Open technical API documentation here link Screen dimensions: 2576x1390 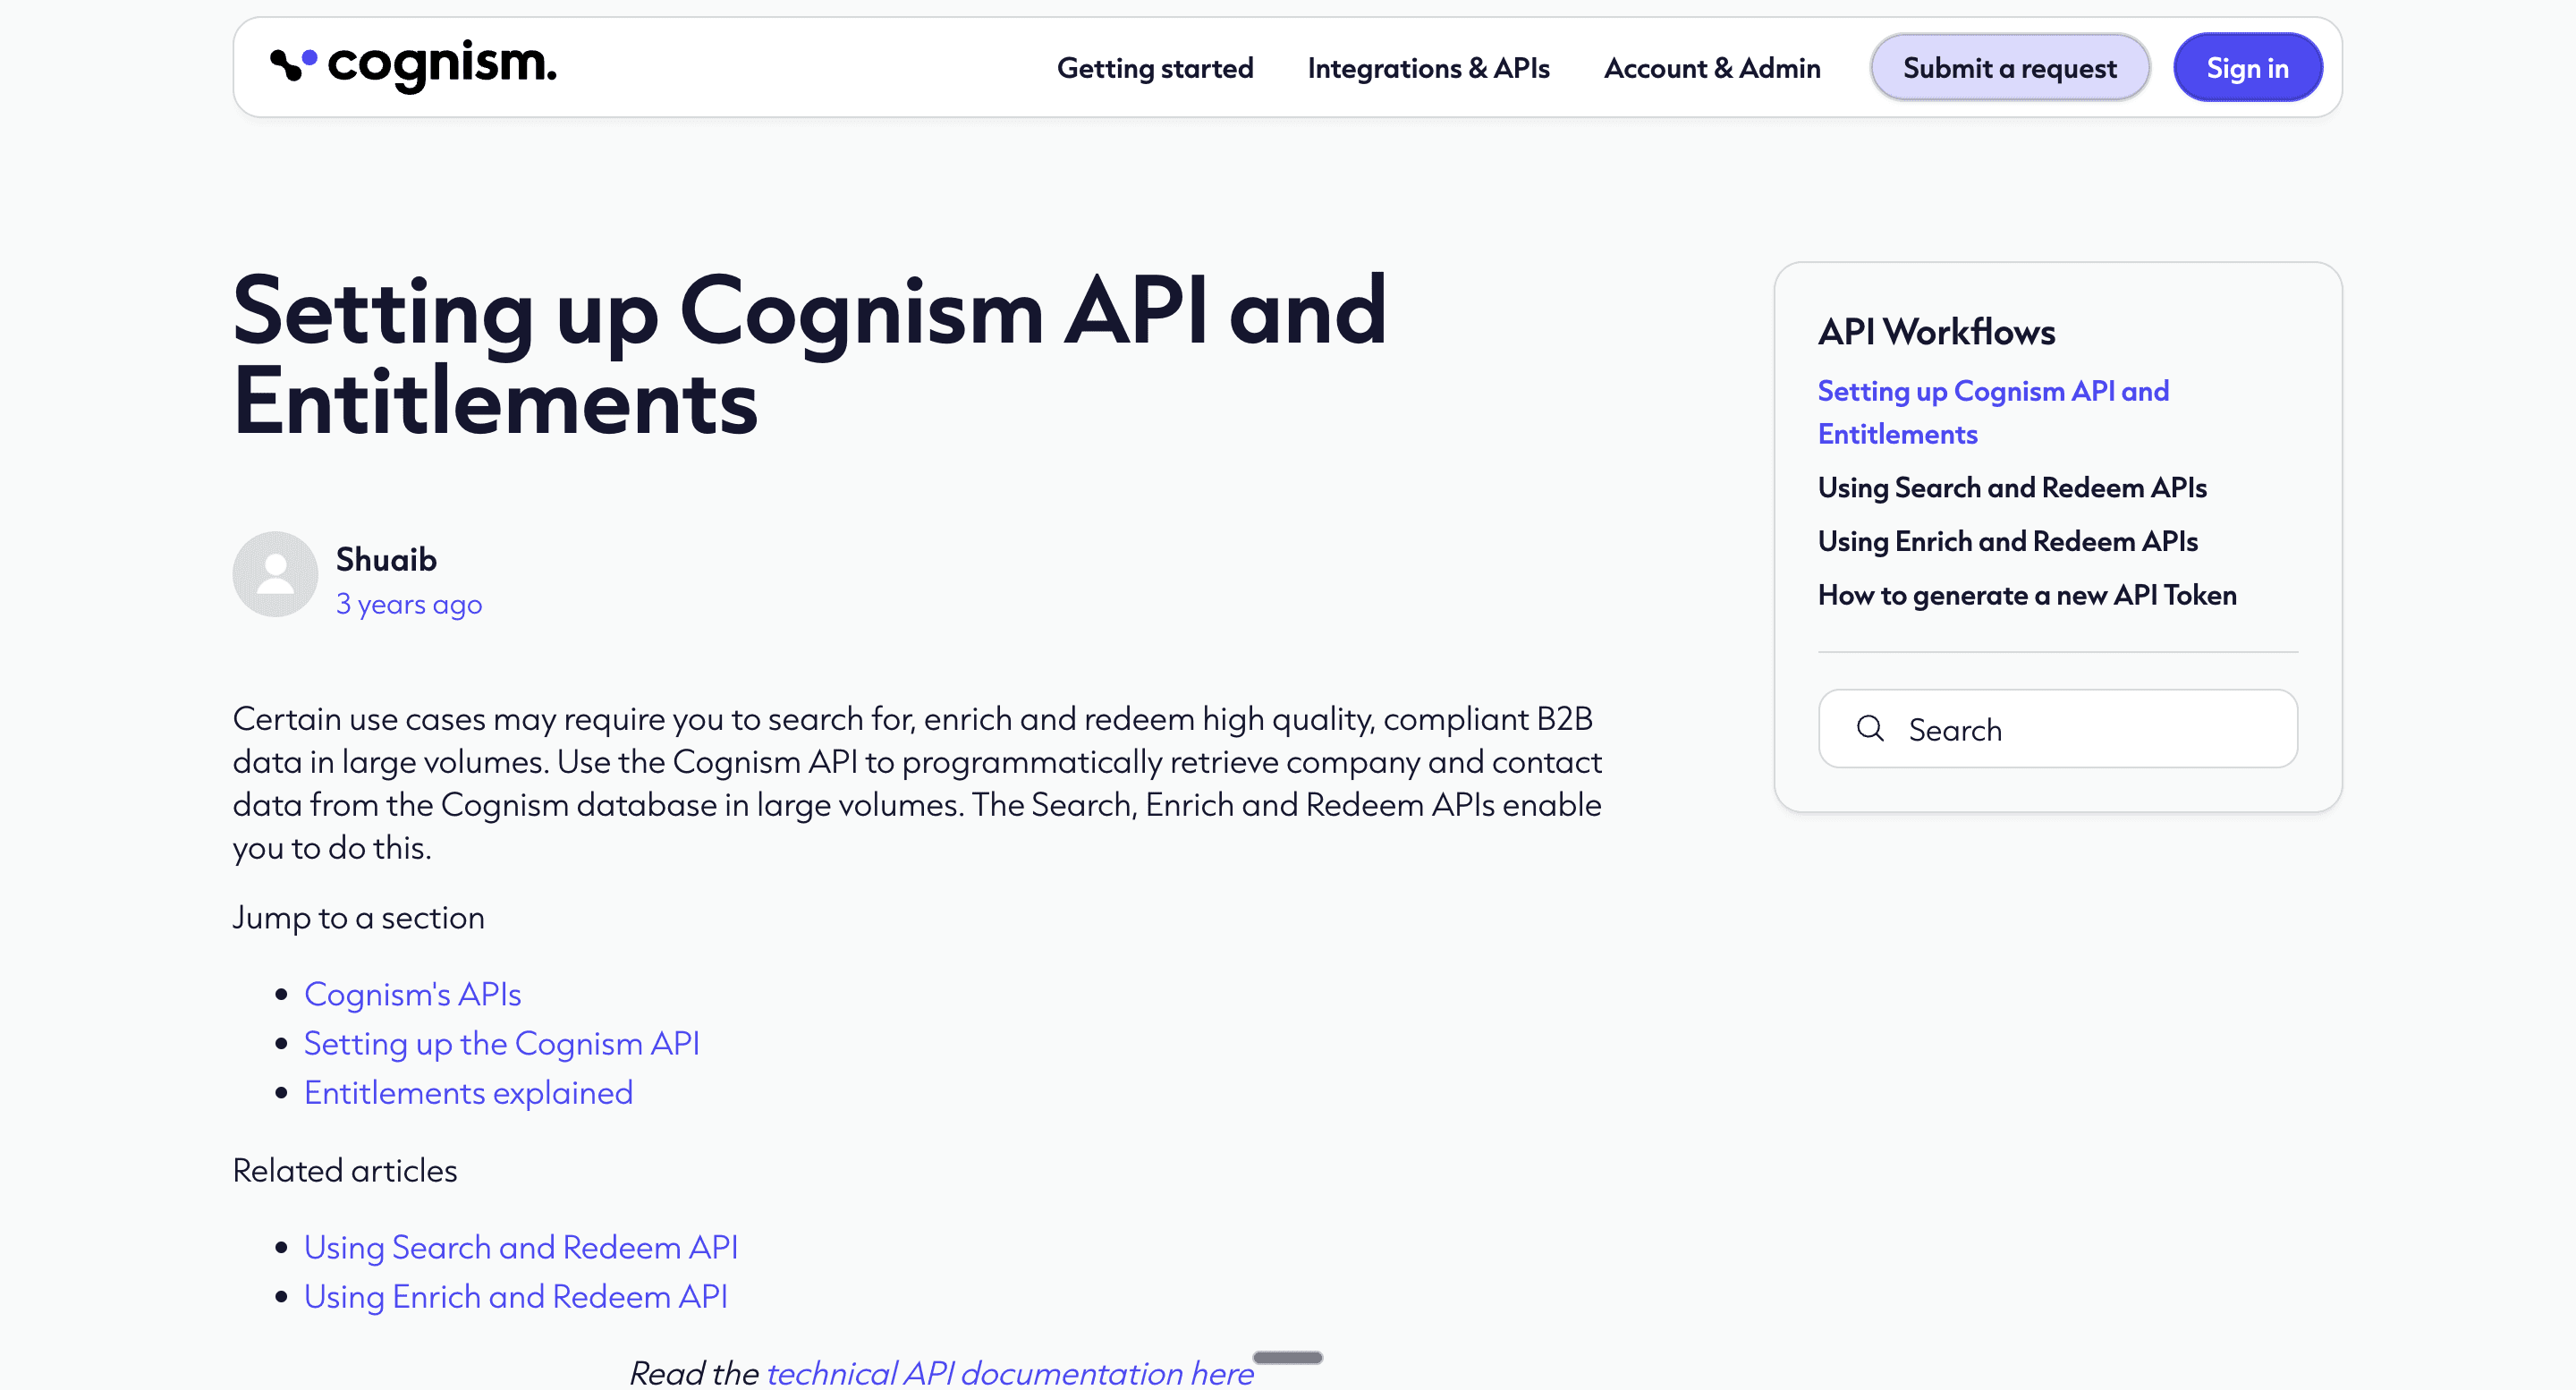[1009, 1372]
